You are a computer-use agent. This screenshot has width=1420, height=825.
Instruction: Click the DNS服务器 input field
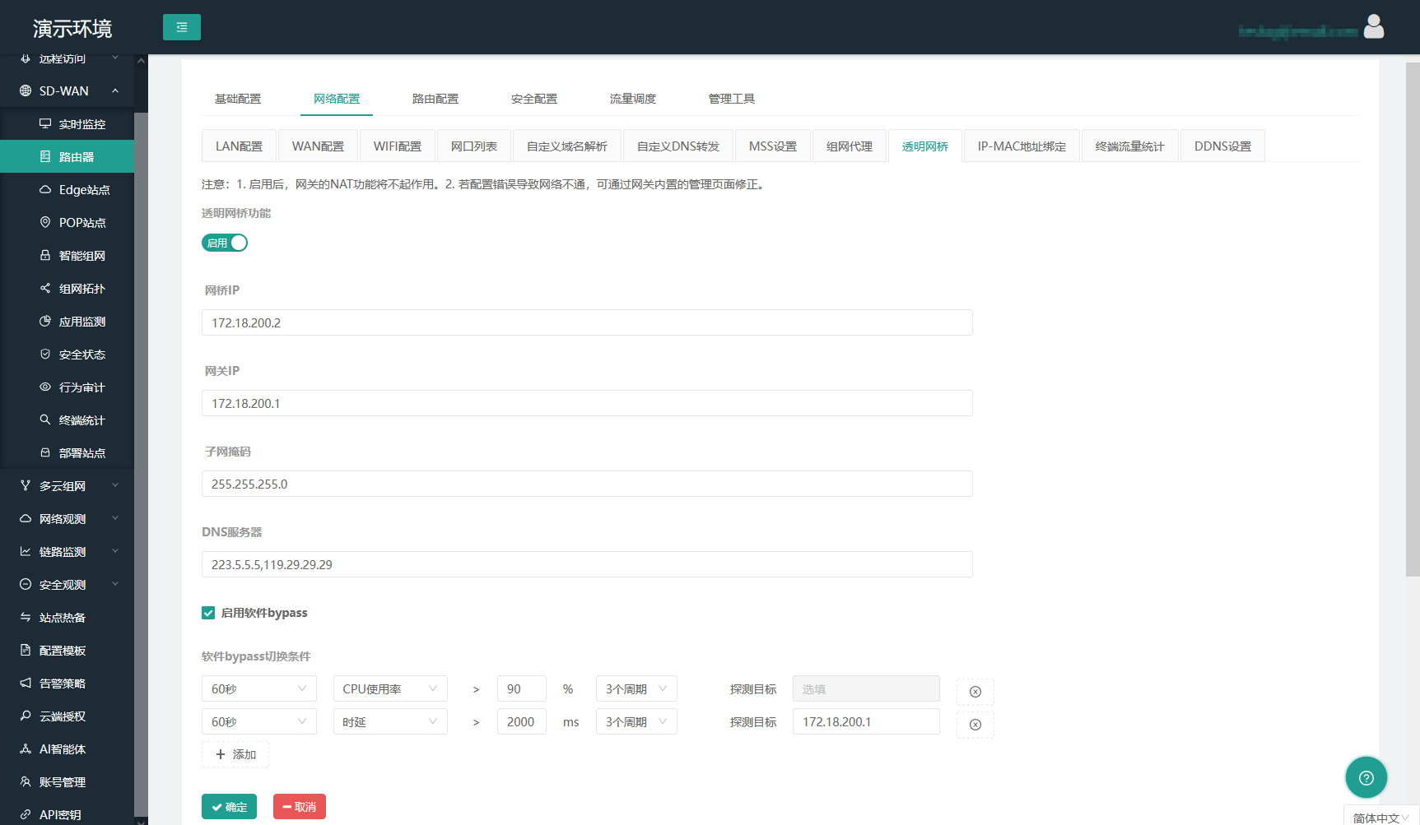587,564
